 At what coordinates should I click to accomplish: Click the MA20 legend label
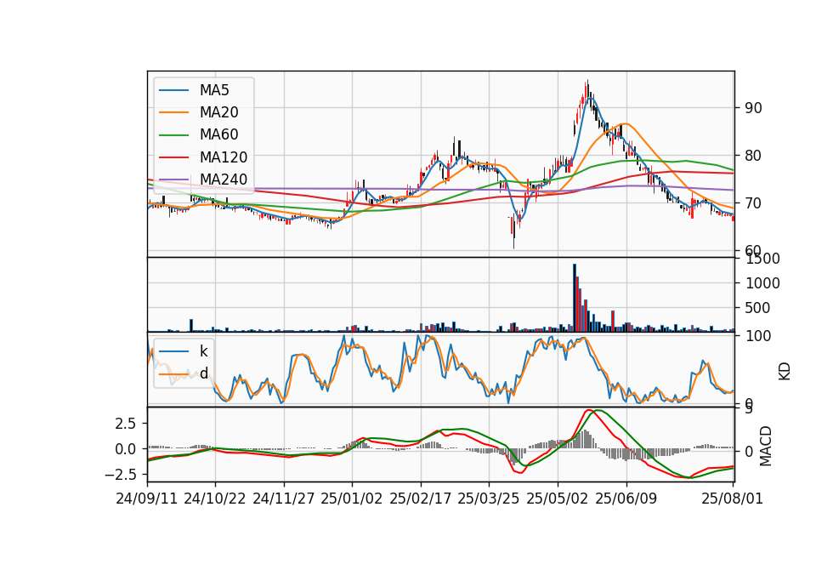(219, 112)
